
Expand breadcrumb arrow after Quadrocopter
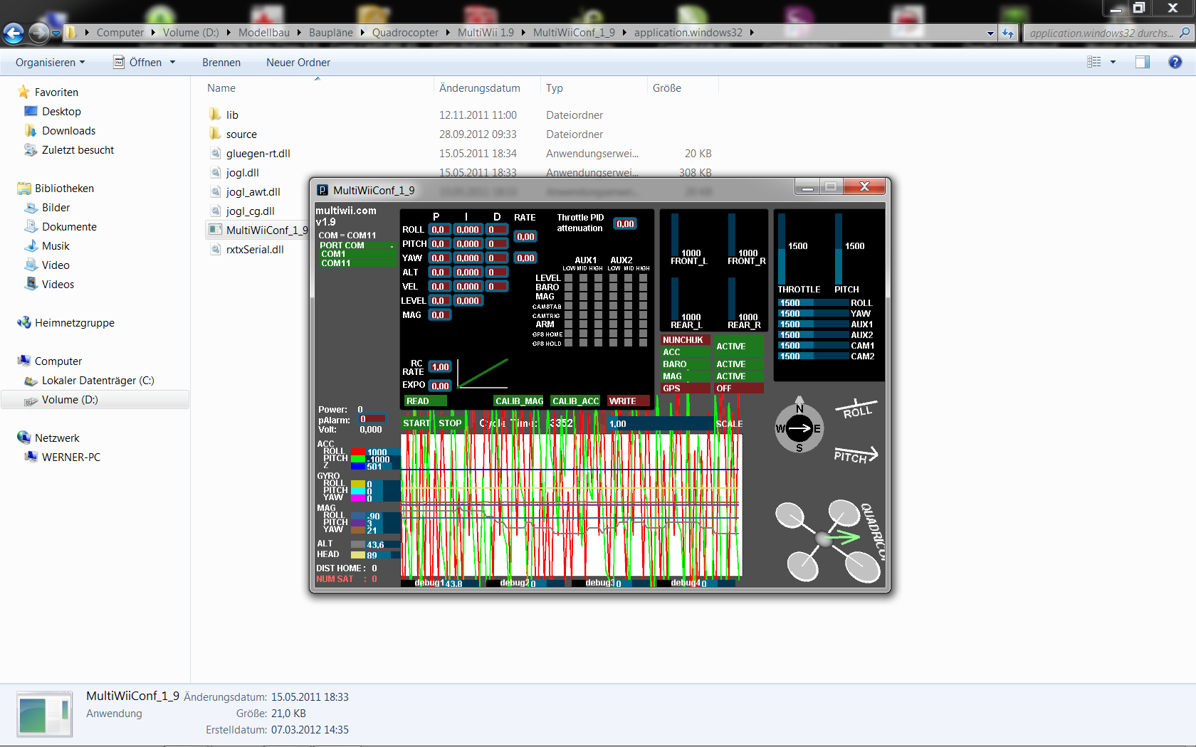click(x=448, y=33)
